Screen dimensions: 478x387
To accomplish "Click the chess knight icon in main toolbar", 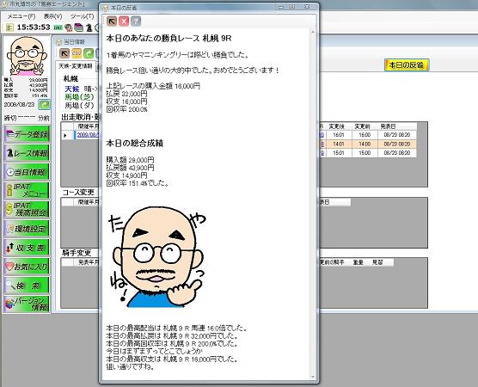I will click(x=89, y=28).
